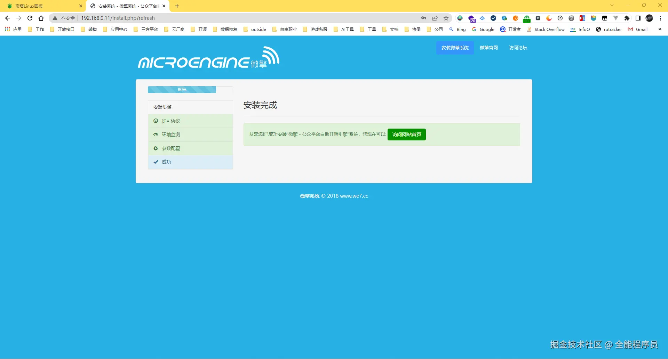
Task: Open the Bing bookmark
Action: click(x=457, y=30)
